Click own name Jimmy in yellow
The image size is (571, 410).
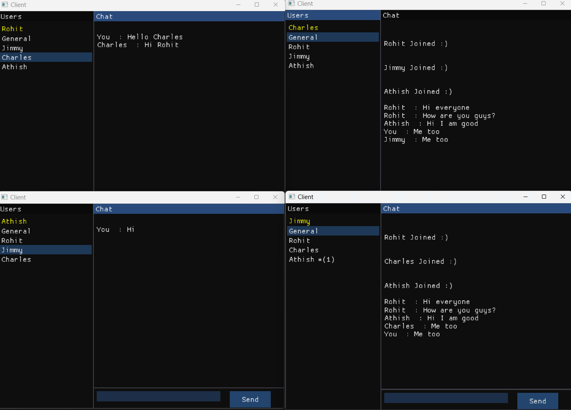299,221
